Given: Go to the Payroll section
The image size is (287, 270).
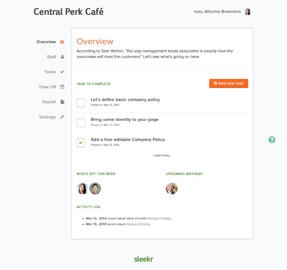Looking at the screenshot, I should 49,102.
